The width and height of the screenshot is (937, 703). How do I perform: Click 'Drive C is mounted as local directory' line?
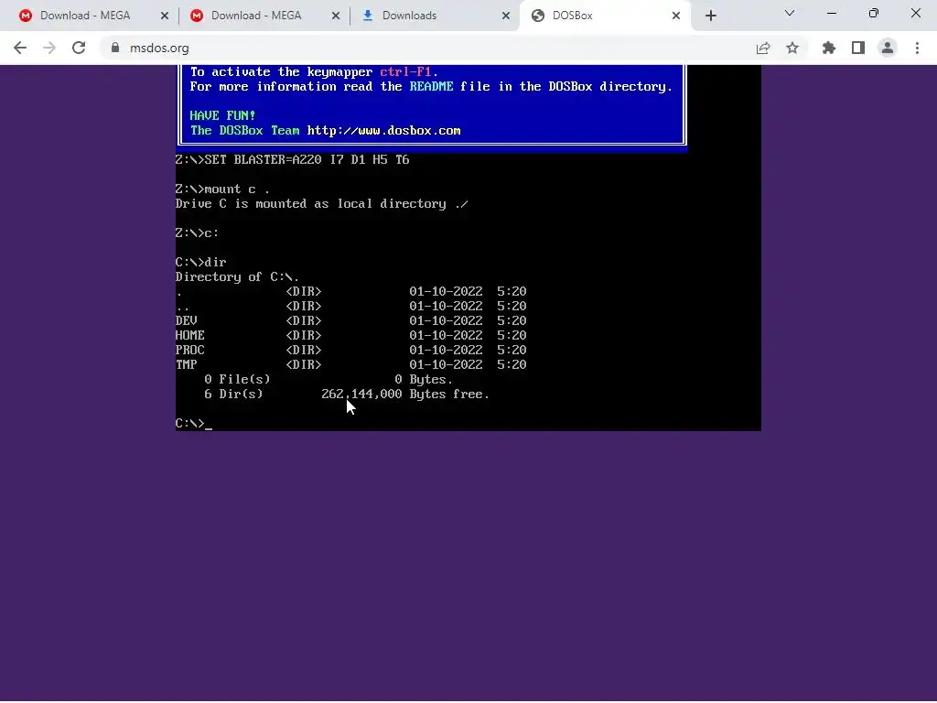[x=321, y=204]
